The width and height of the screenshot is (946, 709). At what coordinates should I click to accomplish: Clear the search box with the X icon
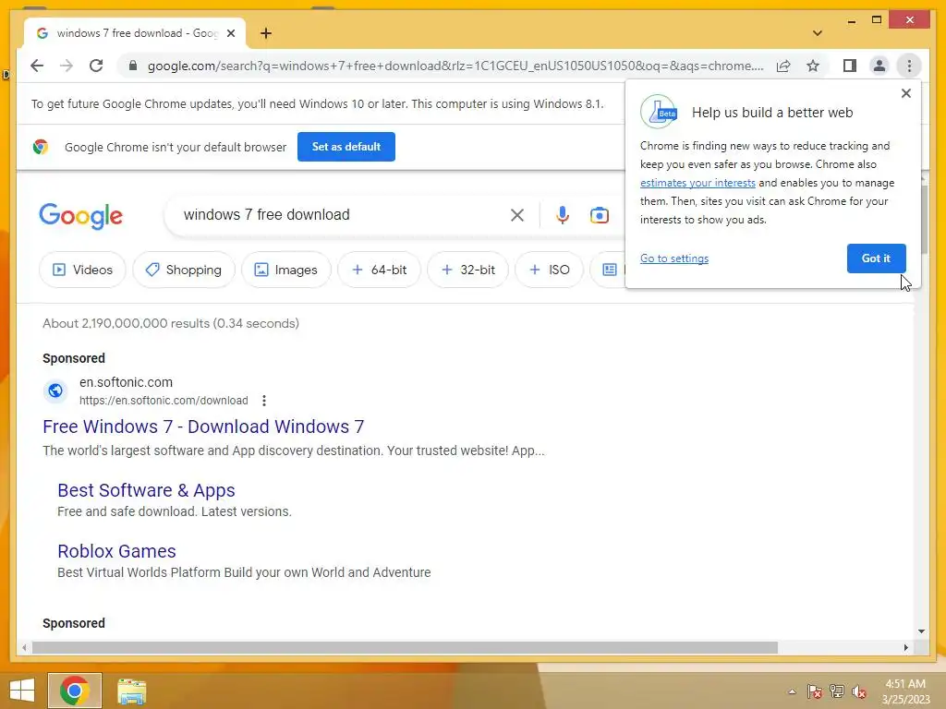click(x=517, y=215)
